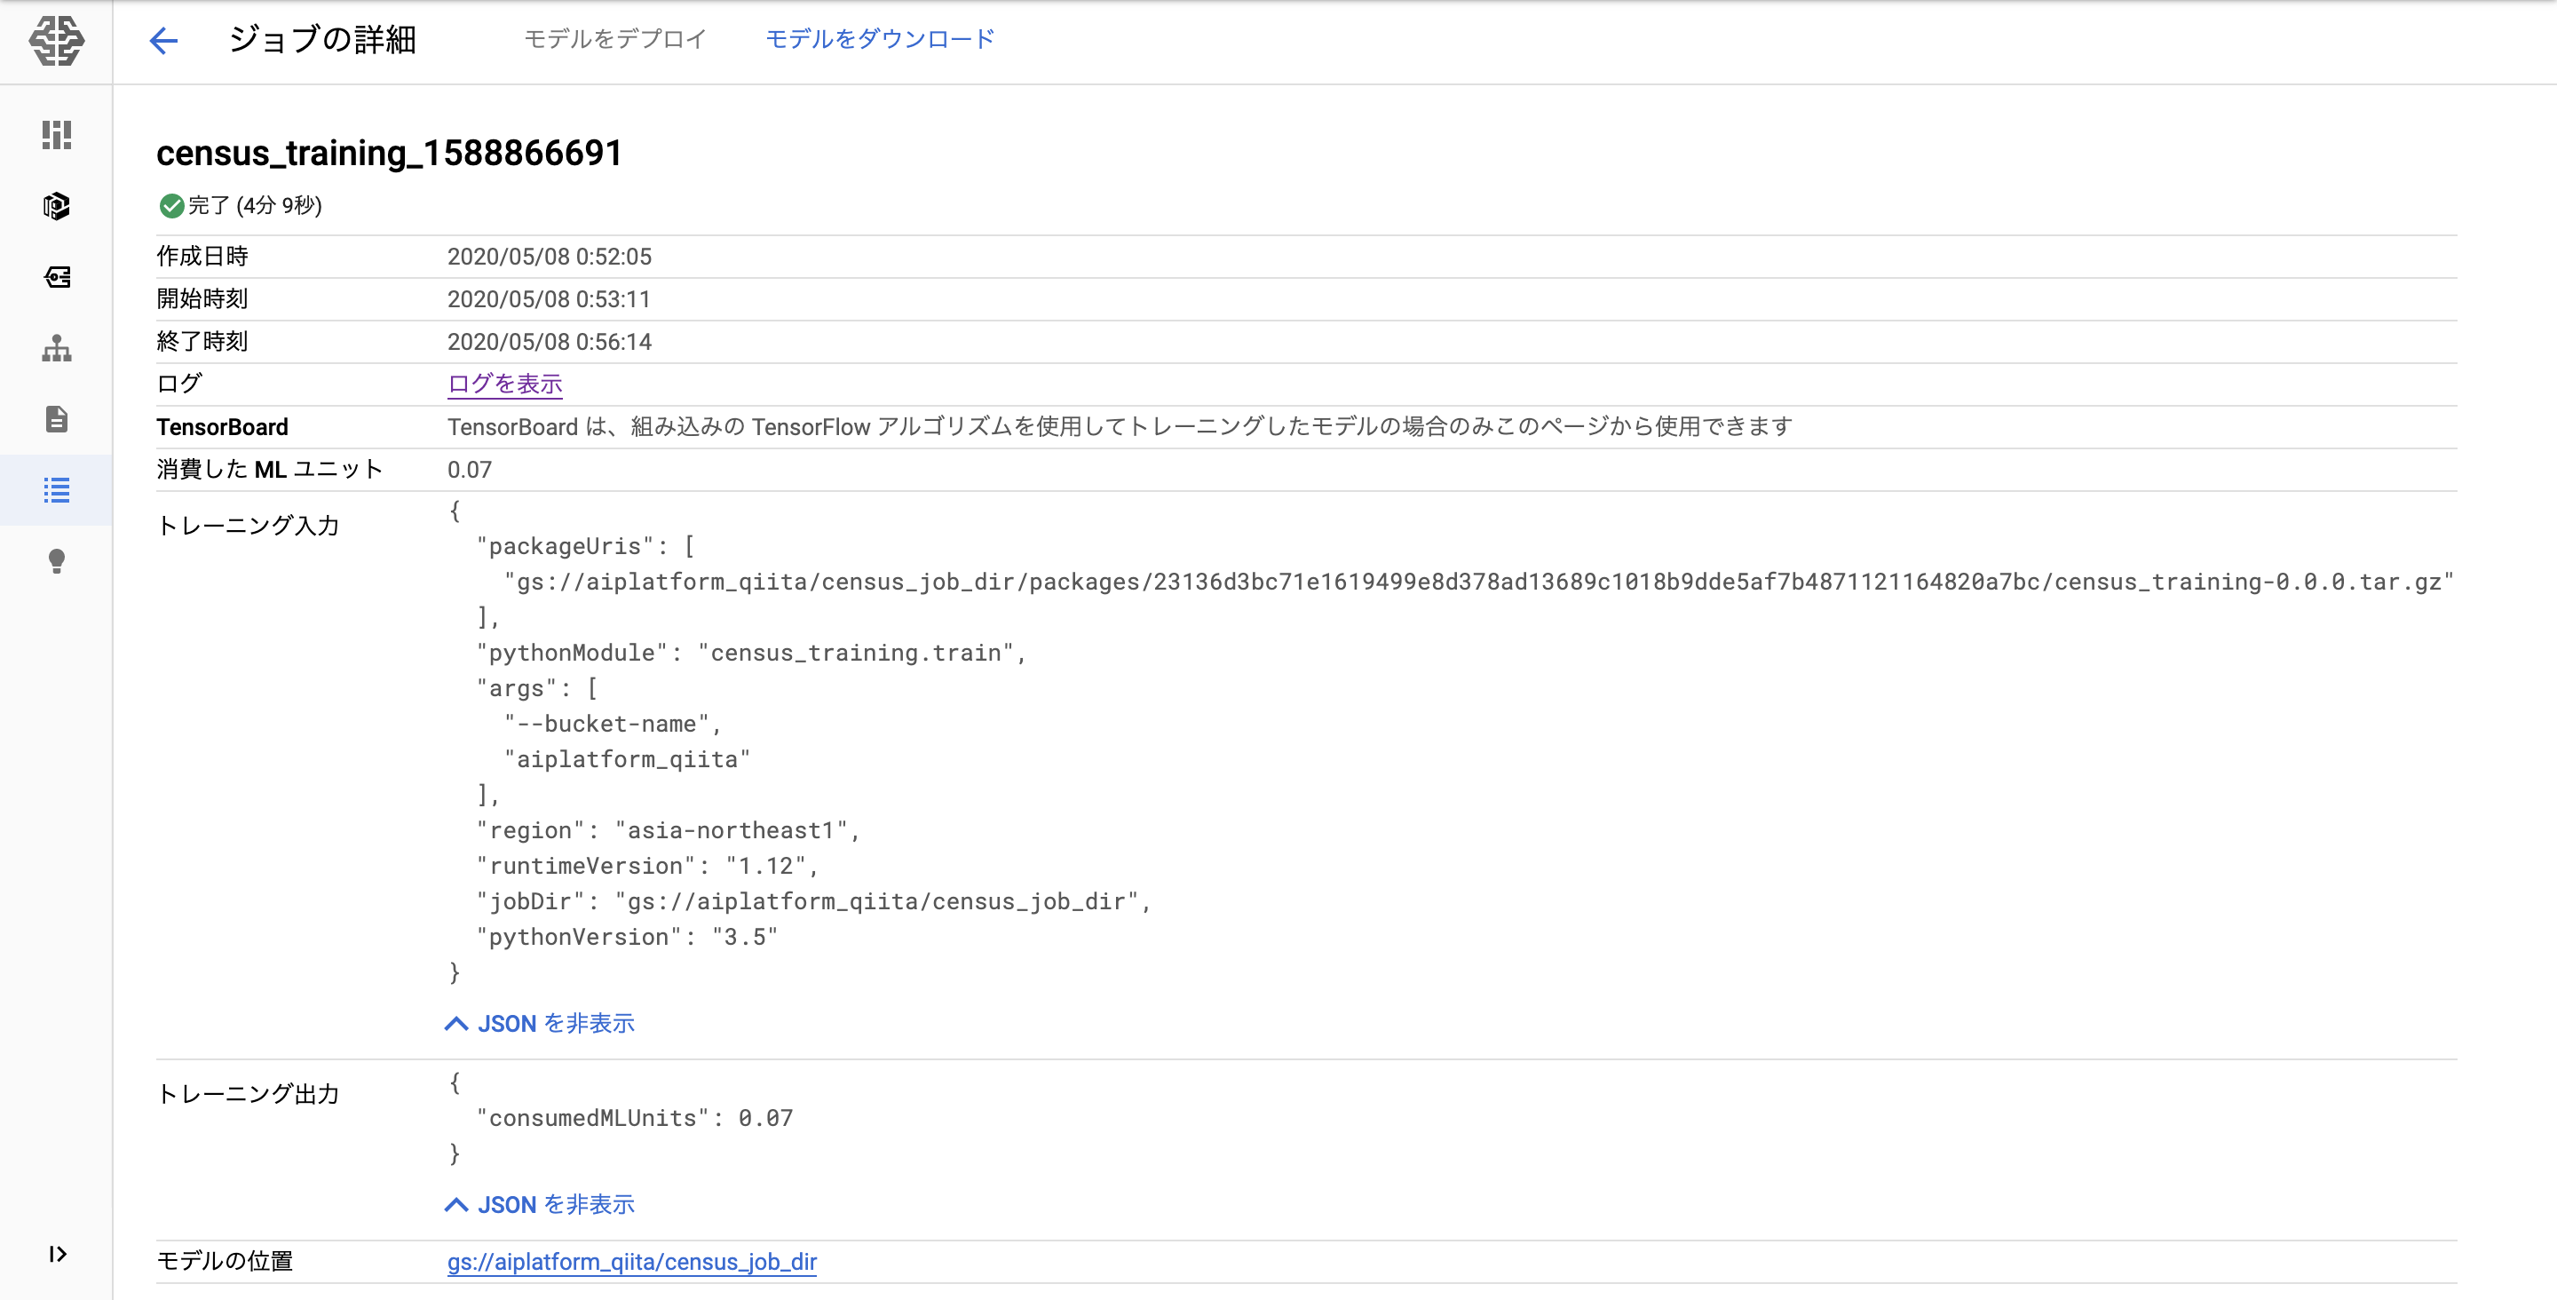Click the green completed status checkmark

pos(170,206)
